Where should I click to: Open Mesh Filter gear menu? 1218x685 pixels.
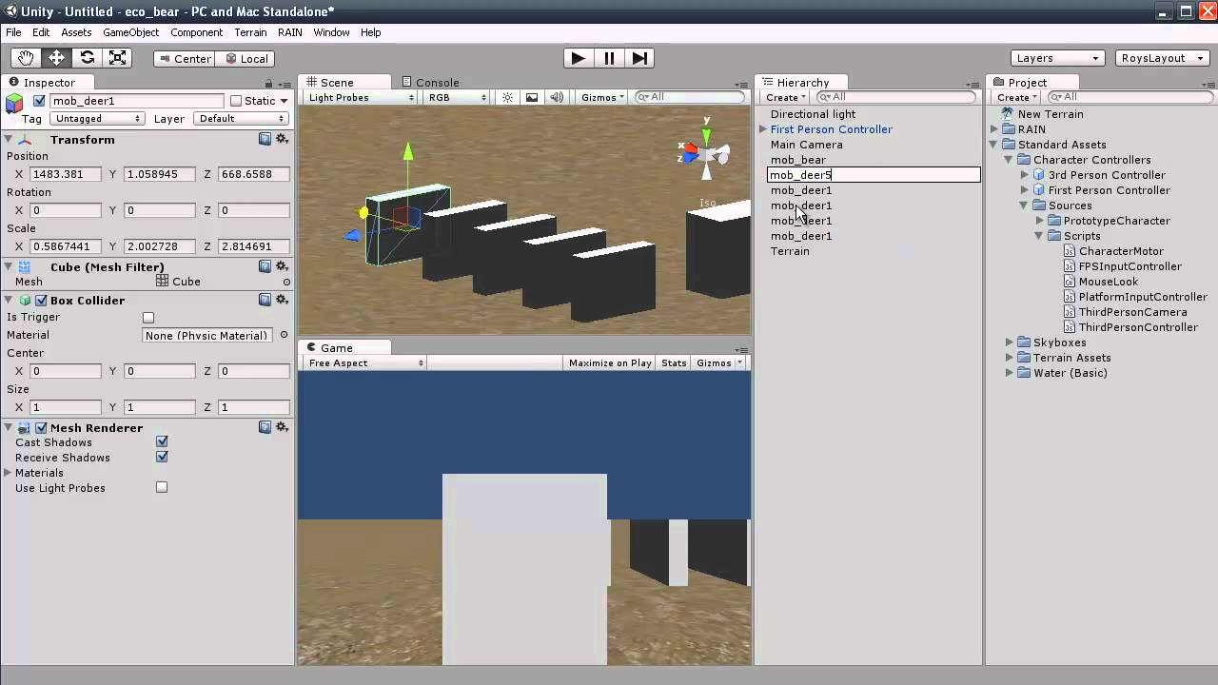(282, 266)
